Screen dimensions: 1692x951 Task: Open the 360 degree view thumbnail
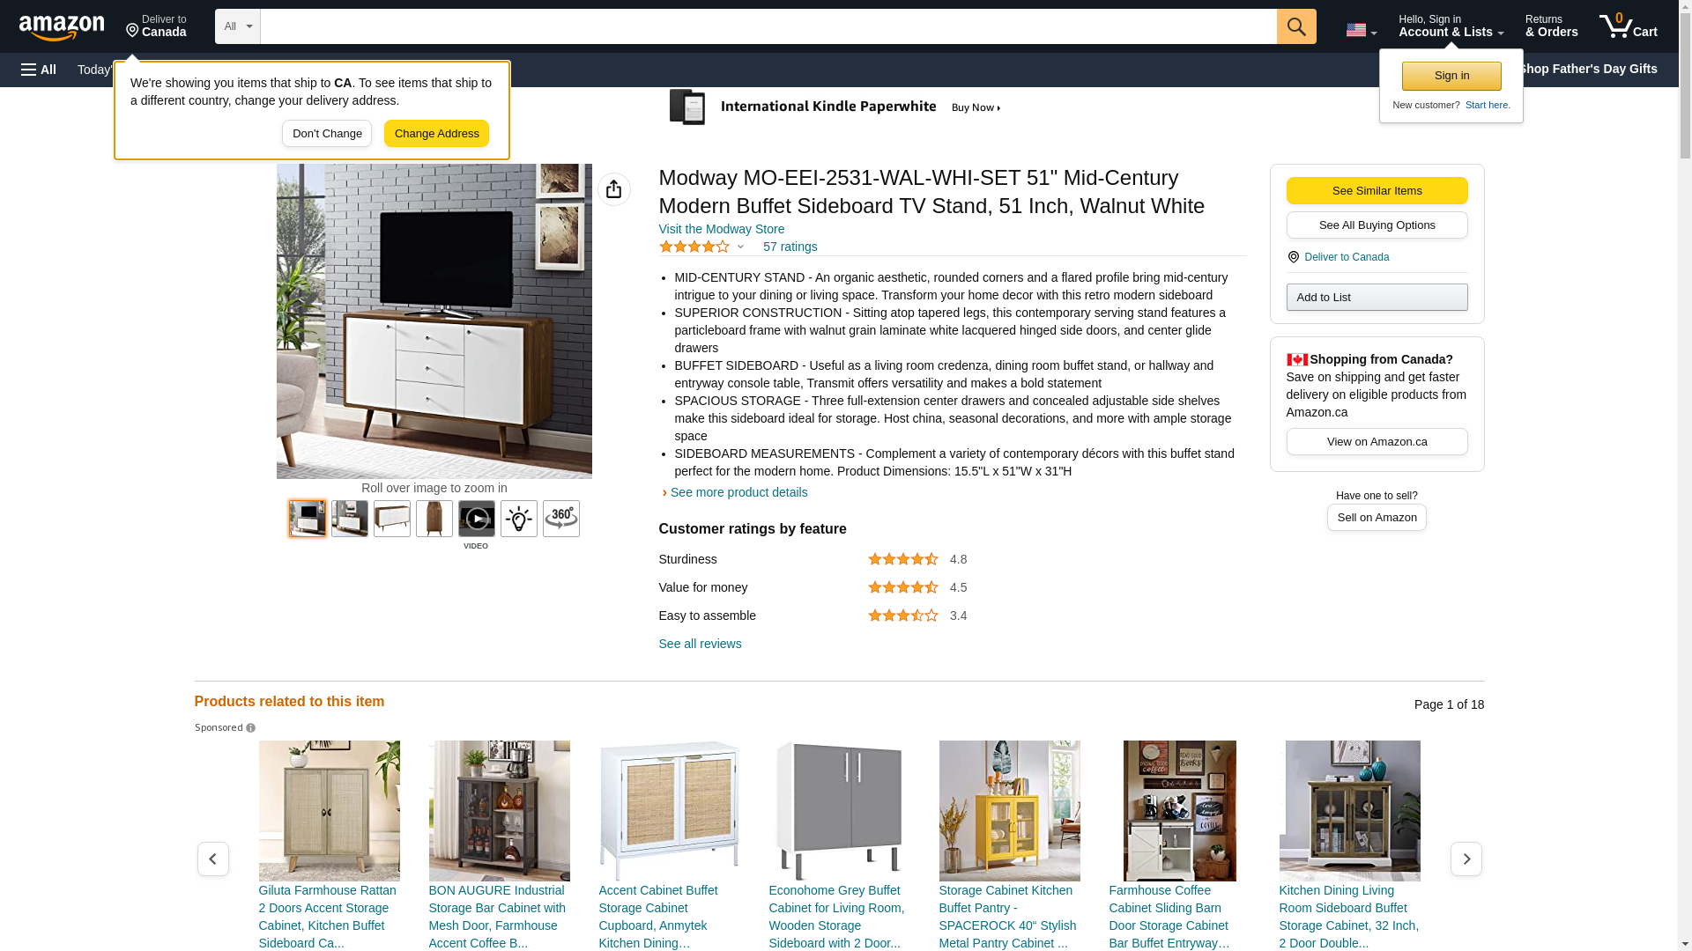[x=561, y=519]
